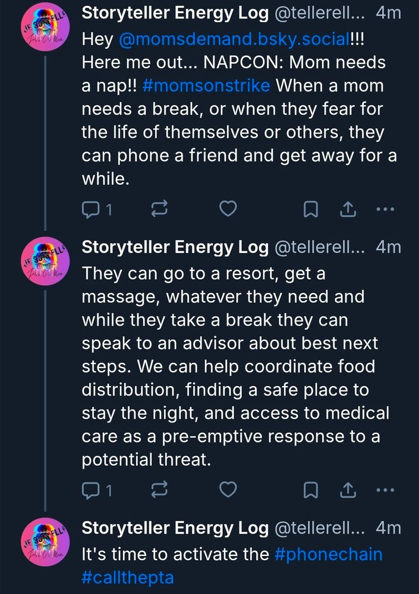
Task: Open the @momsdemand.bsky.social mention link
Action: click(x=234, y=39)
